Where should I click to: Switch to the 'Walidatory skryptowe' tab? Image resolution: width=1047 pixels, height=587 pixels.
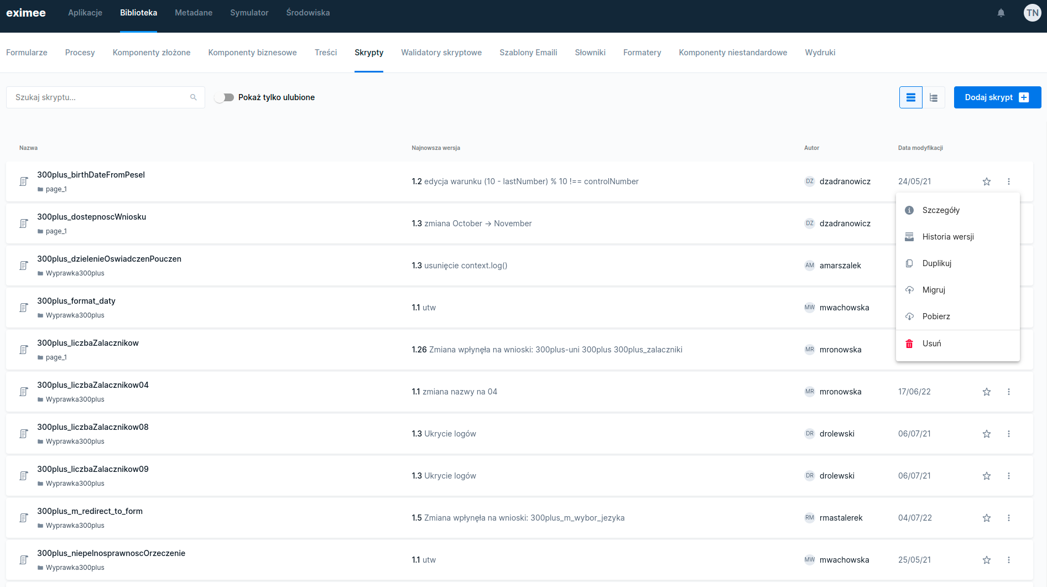point(441,53)
